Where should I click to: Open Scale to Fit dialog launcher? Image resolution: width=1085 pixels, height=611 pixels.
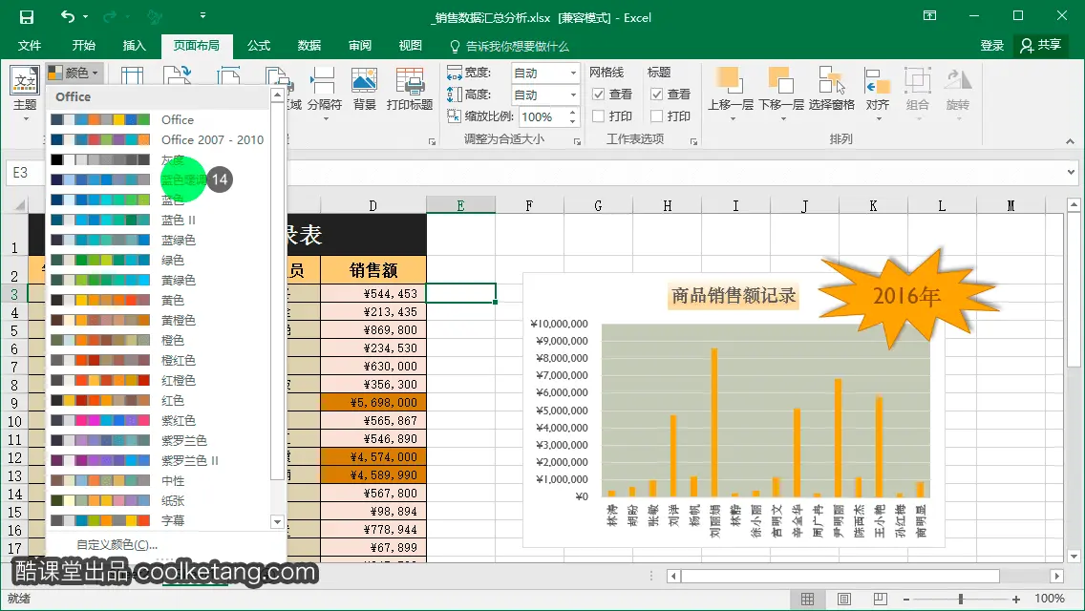pos(577,142)
